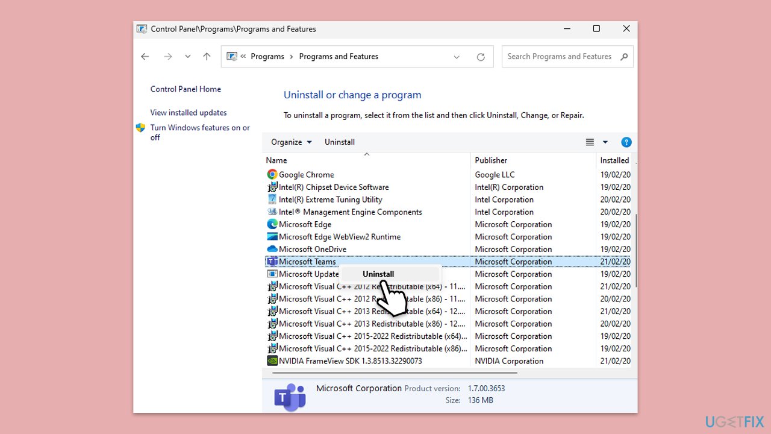
Task: Open the recent locations dropdown arrow
Action: point(187,57)
